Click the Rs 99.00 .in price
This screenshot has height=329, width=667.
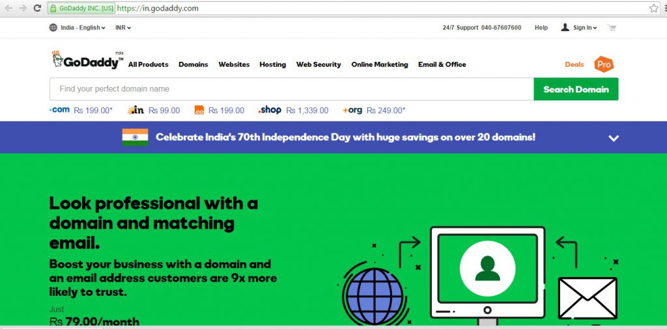click(164, 111)
